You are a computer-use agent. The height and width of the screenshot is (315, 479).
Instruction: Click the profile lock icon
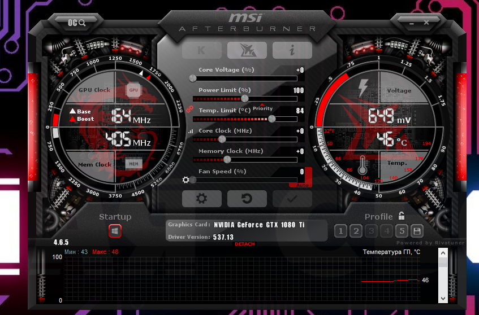click(x=402, y=216)
